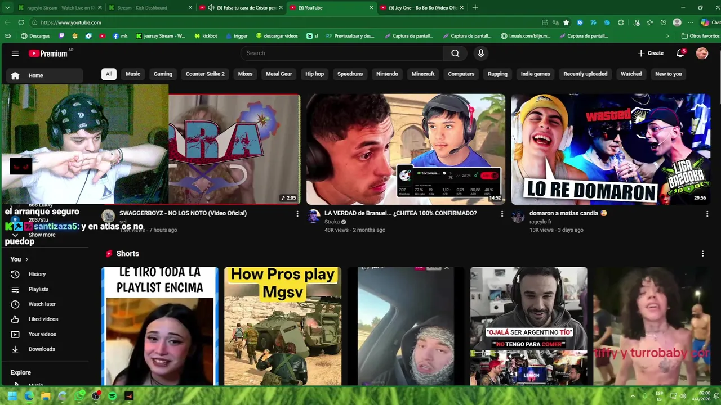Viewport: 721px width, 405px height.
Task: Open the trigger bookmark
Action: (236, 36)
